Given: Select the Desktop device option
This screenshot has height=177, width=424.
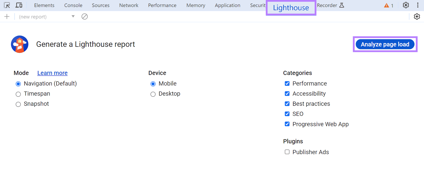Looking at the screenshot, I should 153,94.
